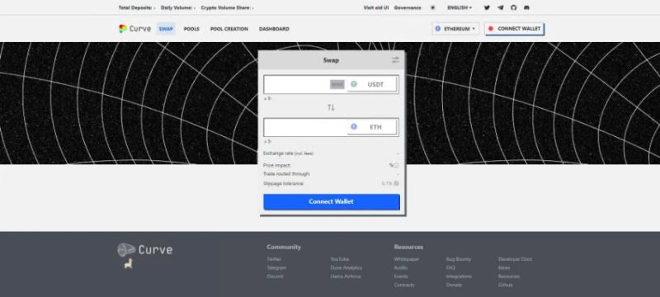Image resolution: width=660 pixels, height=297 pixels.
Task: Open the Discord icon in header
Action: (x=526, y=7)
